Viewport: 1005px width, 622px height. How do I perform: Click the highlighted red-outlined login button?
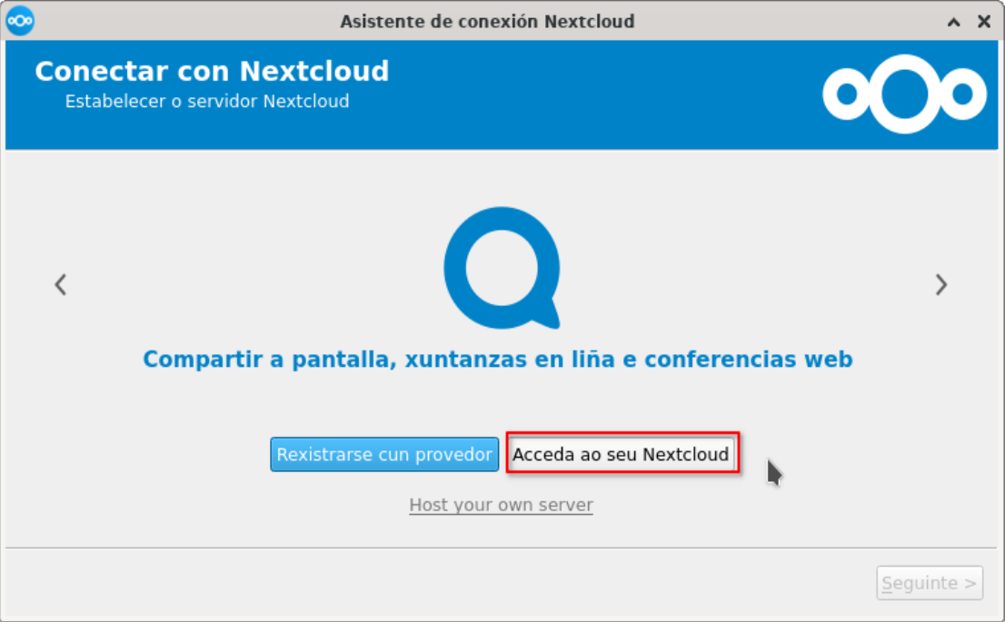coord(622,455)
